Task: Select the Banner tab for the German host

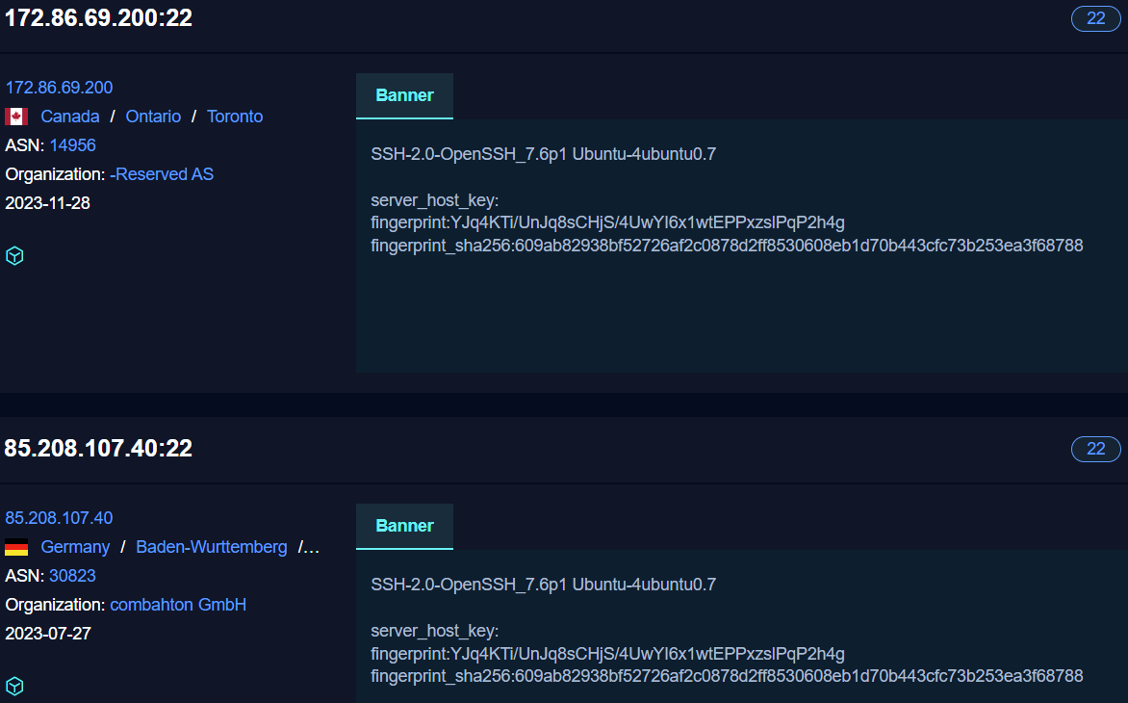Action: 404,526
